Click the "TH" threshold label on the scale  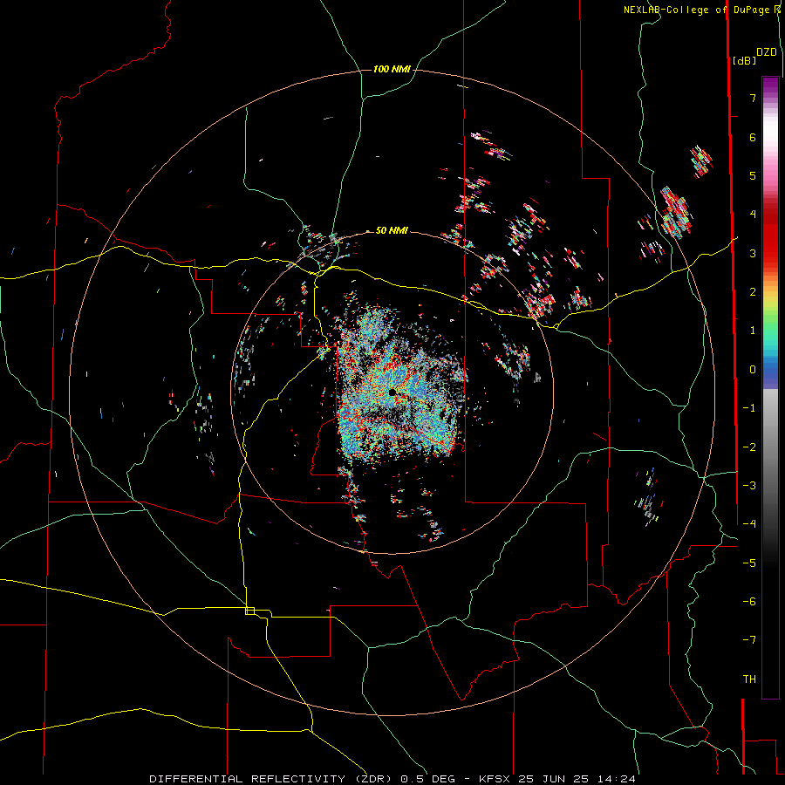coord(749,679)
